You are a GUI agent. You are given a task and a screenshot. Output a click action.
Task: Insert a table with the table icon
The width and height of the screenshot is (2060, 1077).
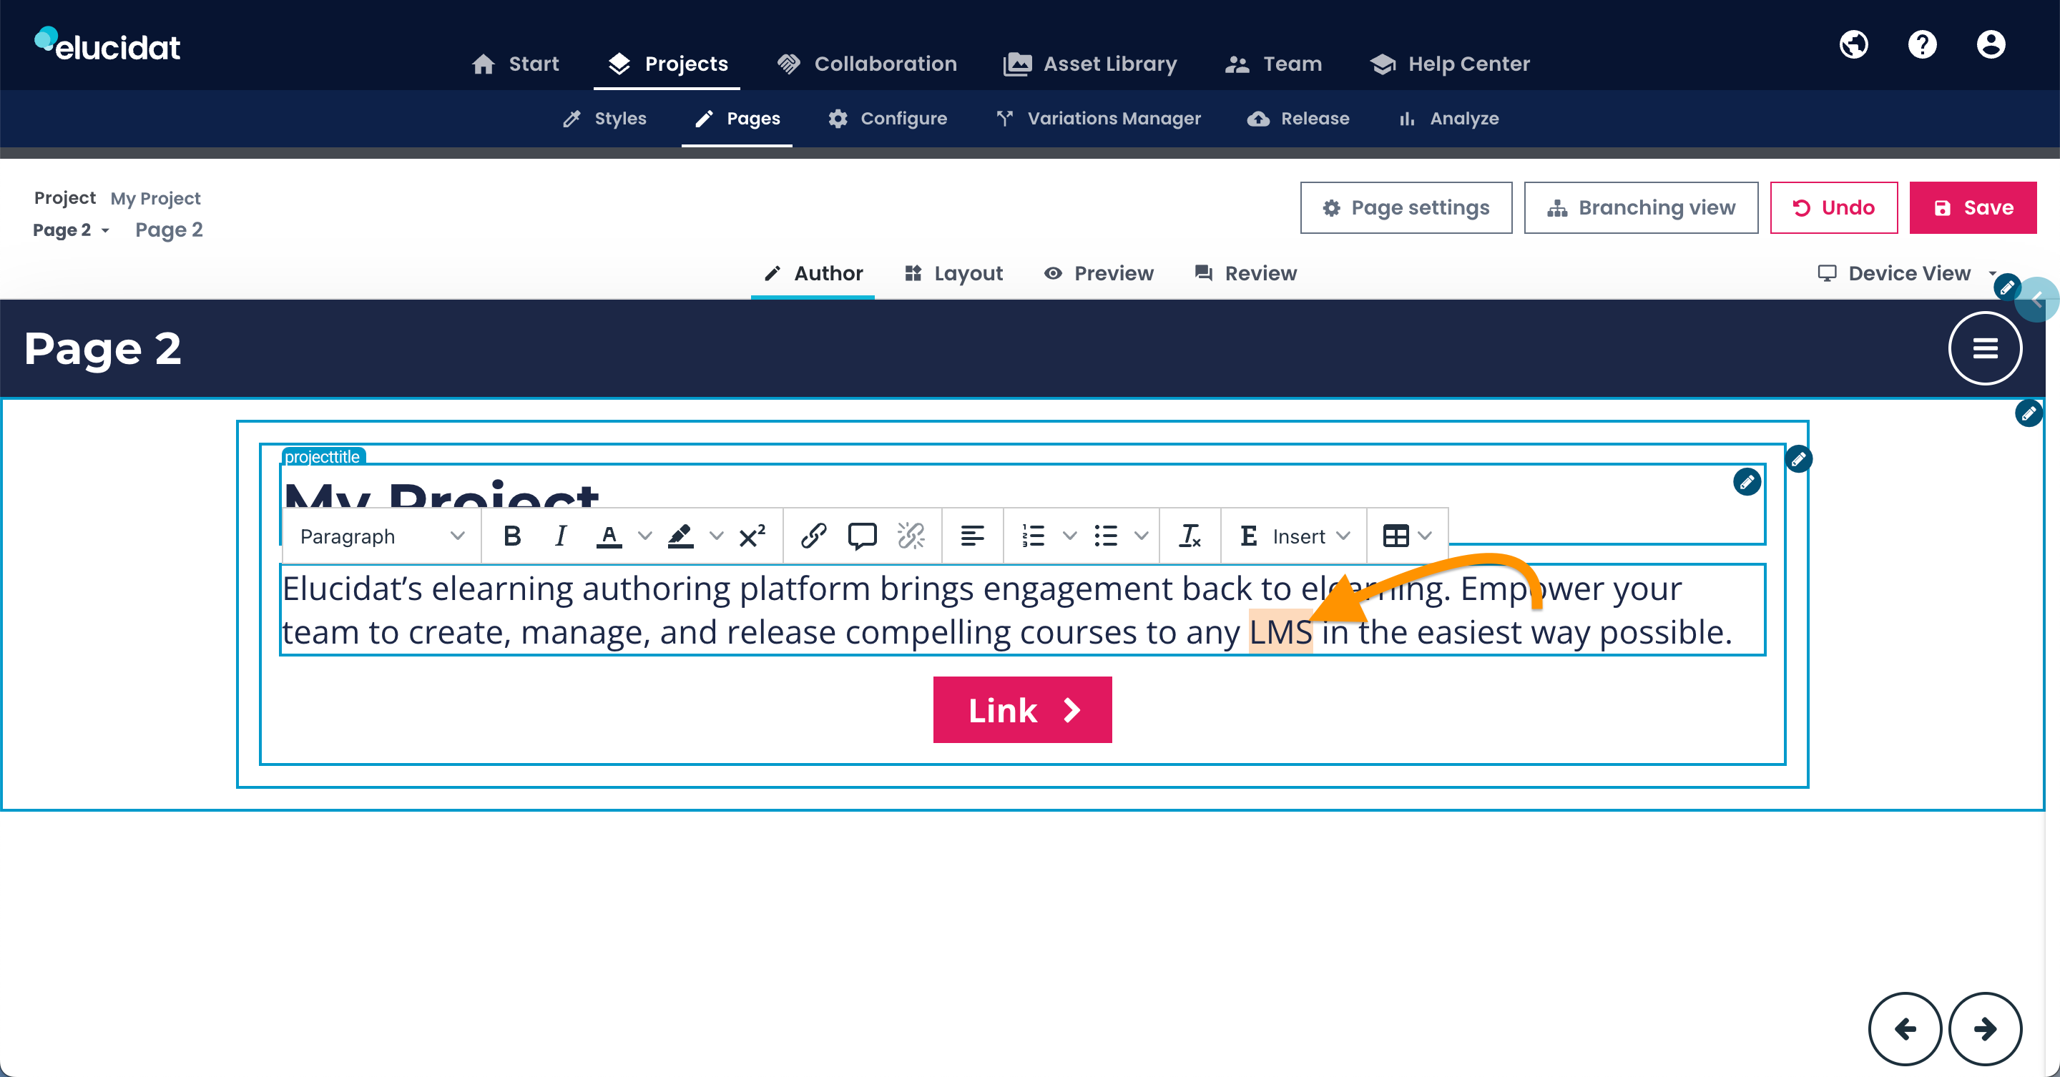[1396, 536]
